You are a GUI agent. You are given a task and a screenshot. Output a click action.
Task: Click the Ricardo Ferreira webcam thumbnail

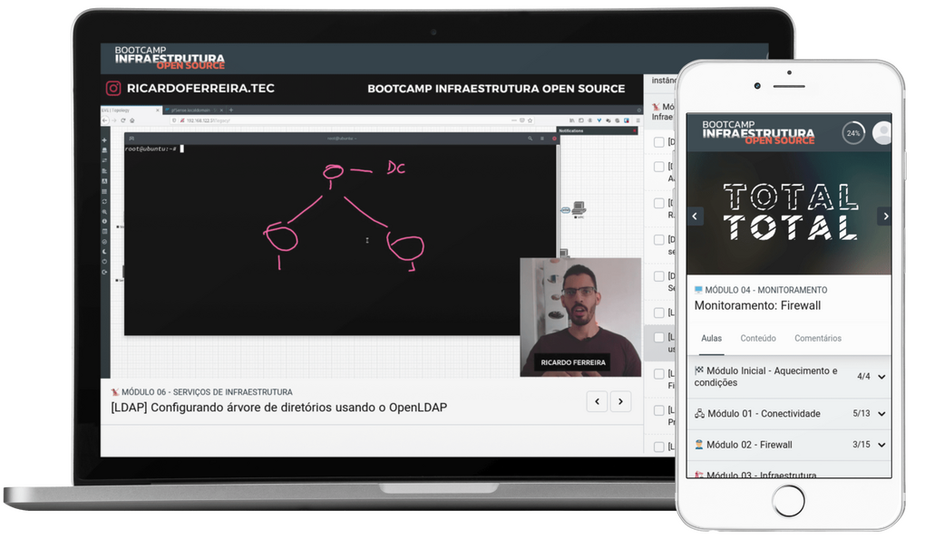[x=580, y=317]
